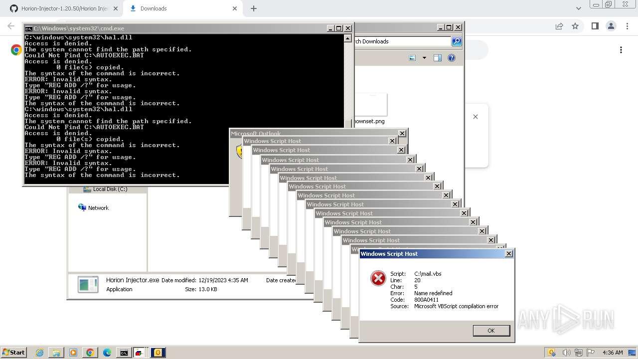Open Explorer help via question mark icon

[452, 58]
